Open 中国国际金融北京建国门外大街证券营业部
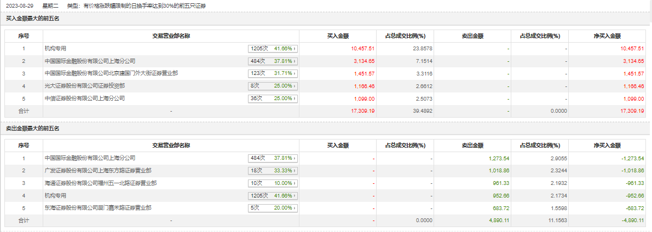The image size is (652, 232). click(111, 73)
